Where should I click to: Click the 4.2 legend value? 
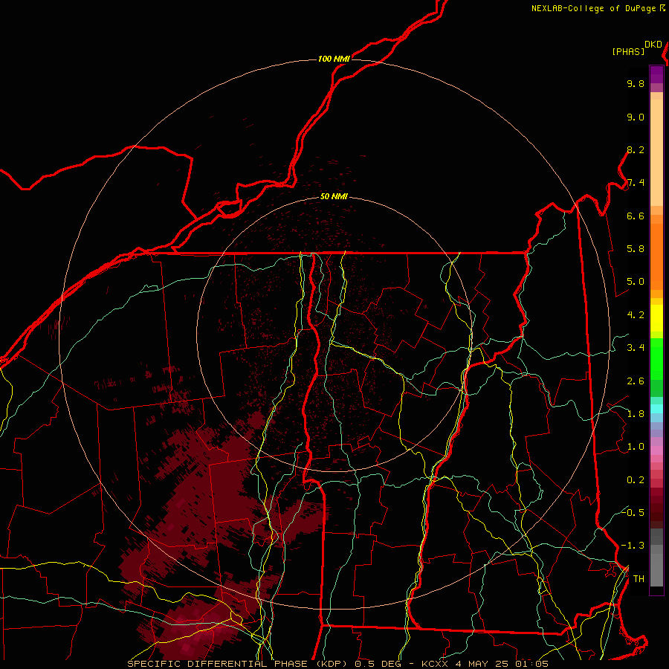coord(636,315)
